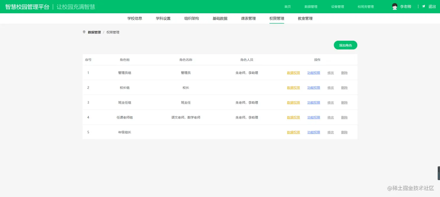Click the paper-plane icon beside 退出
This screenshot has height=197, width=440.
click(424, 6)
